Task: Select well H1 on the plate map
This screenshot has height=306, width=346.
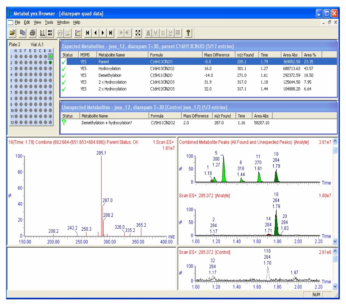Action: tap(16, 56)
